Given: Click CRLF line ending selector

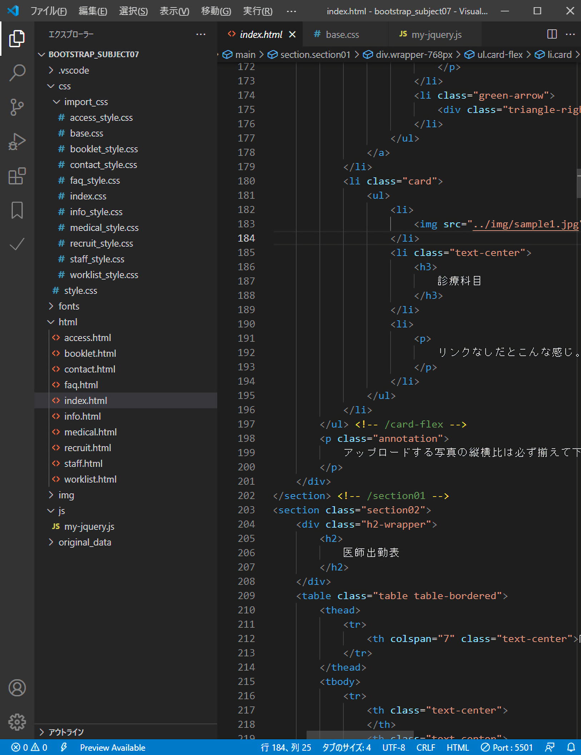Looking at the screenshot, I should tap(426, 747).
